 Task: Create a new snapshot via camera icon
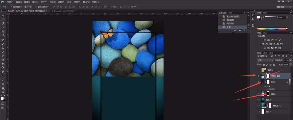(x=240, y=30)
